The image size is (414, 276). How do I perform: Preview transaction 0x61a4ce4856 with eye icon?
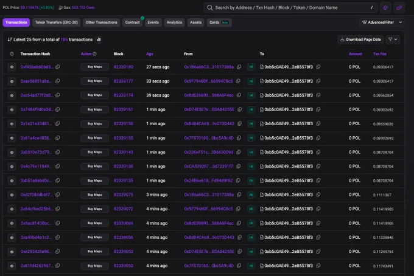[x=12, y=138]
